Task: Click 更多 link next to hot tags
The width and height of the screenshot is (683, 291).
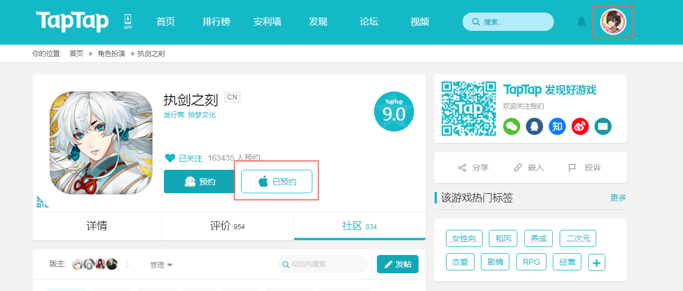Action: 618,198
